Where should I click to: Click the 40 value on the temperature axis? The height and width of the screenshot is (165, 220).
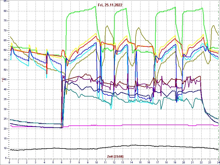pos(5,90)
